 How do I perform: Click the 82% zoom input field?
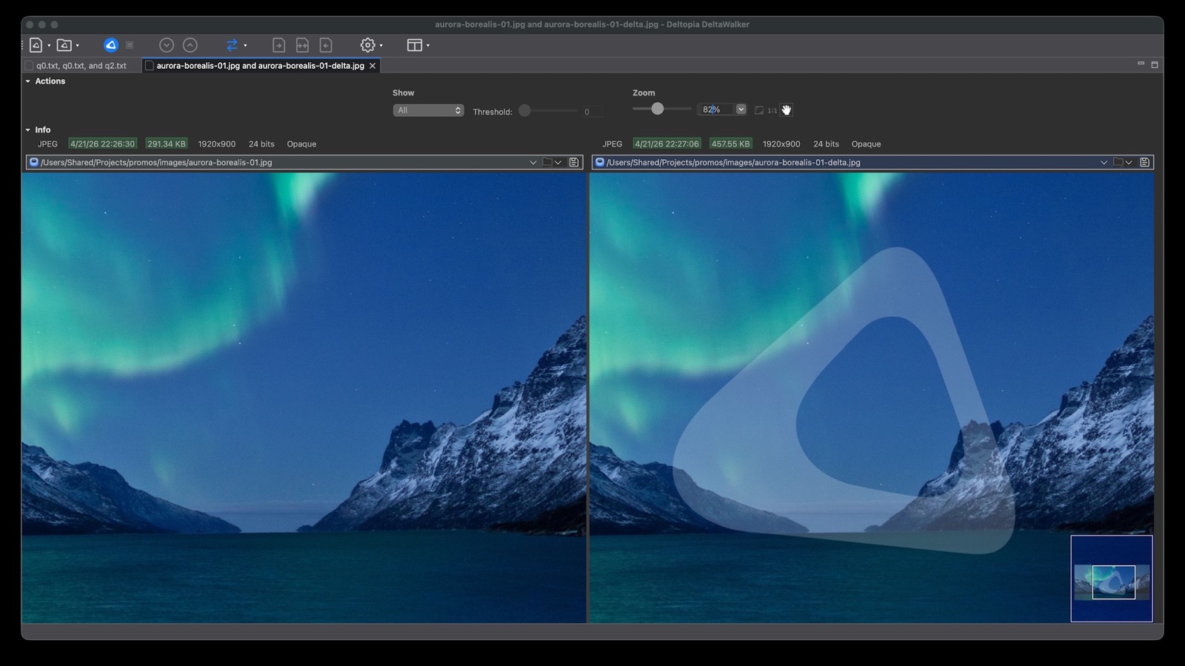(715, 110)
